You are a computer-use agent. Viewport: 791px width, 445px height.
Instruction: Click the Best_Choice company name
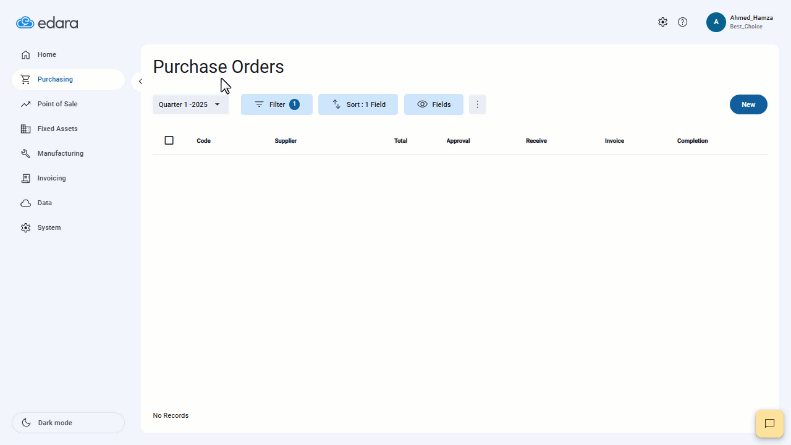746,27
